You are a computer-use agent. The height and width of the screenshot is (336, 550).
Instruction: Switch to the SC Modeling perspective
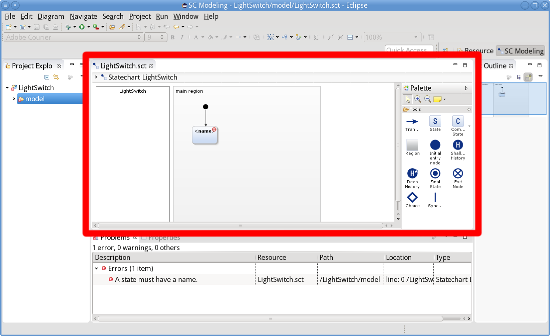point(520,51)
